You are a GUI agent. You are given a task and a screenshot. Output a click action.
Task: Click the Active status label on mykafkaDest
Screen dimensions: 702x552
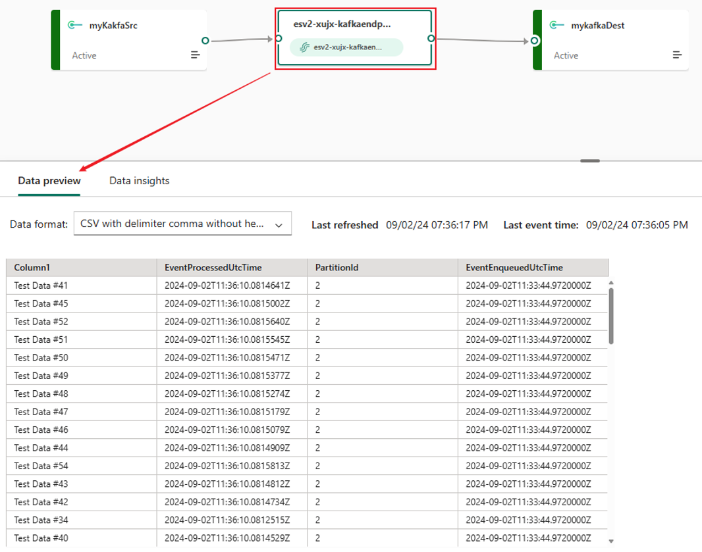point(565,55)
